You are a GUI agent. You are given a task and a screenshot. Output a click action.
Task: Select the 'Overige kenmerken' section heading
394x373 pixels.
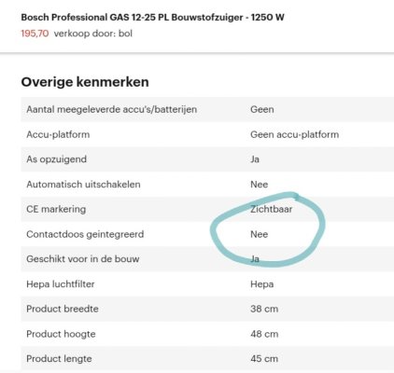[x=85, y=82]
